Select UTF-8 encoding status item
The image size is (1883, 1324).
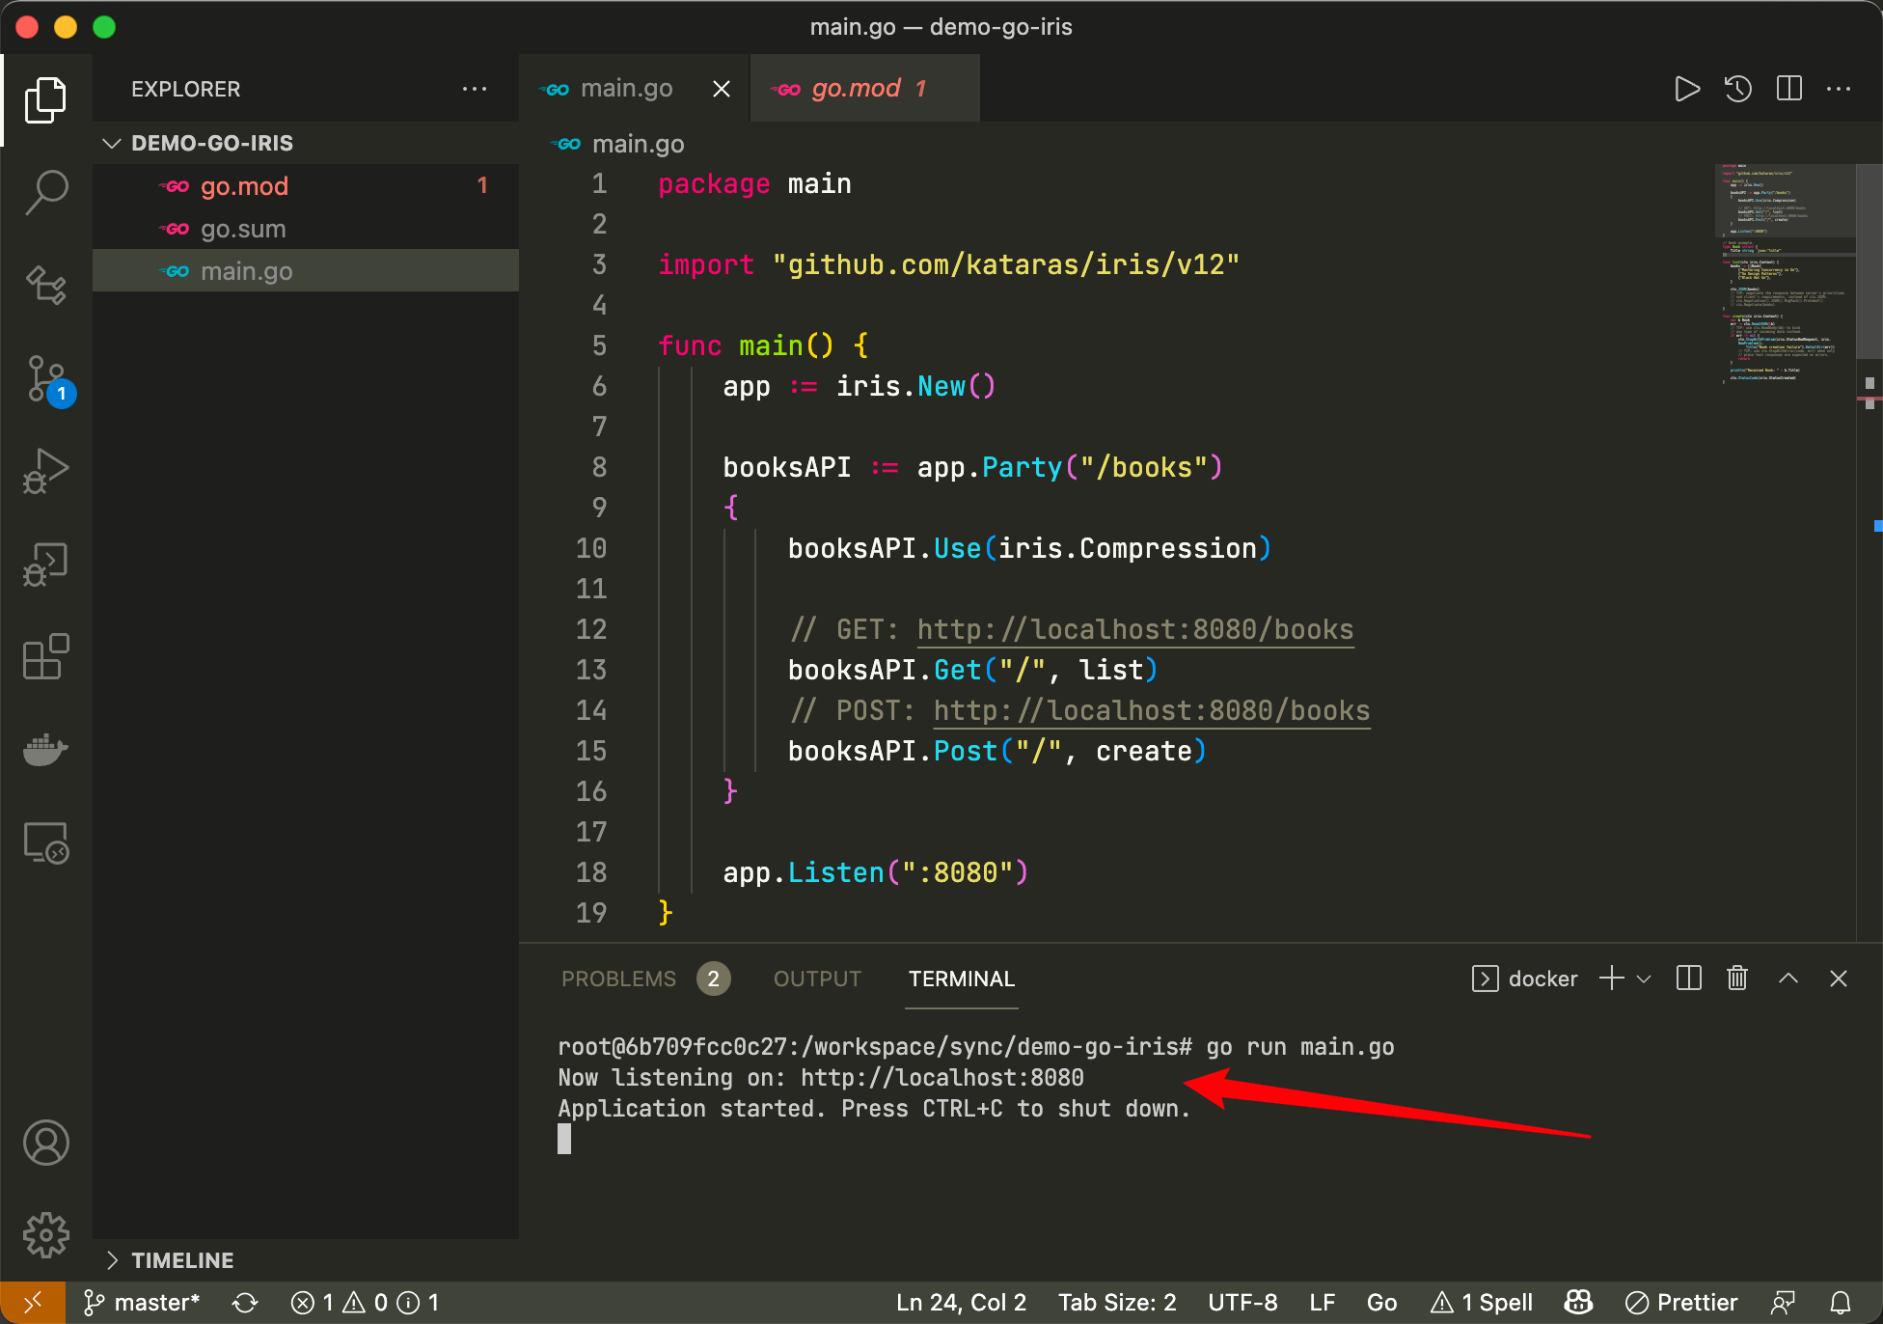(x=1242, y=1303)
